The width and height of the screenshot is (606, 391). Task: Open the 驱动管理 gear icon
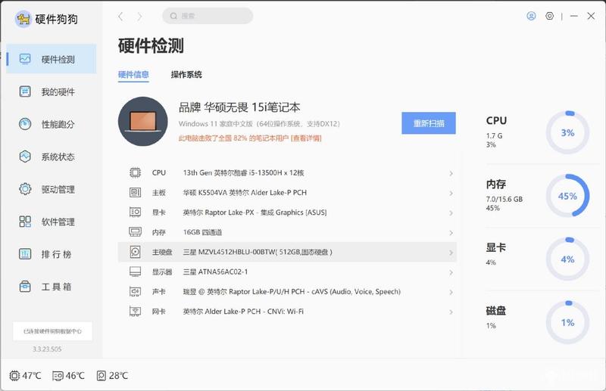click(25, 189)
